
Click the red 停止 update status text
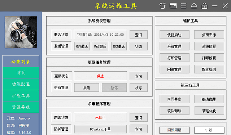point(100,76)
